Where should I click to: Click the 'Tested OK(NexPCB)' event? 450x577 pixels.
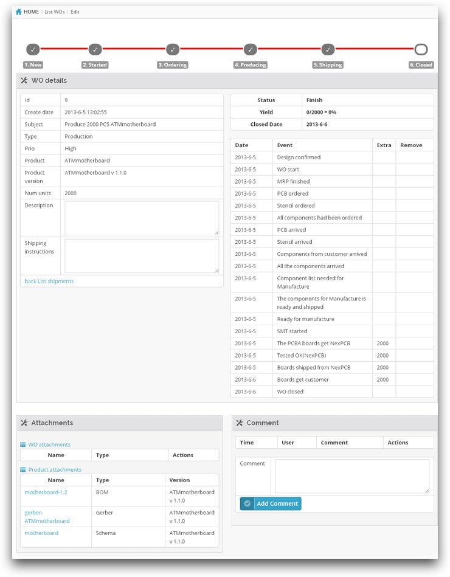coord(302,356)
